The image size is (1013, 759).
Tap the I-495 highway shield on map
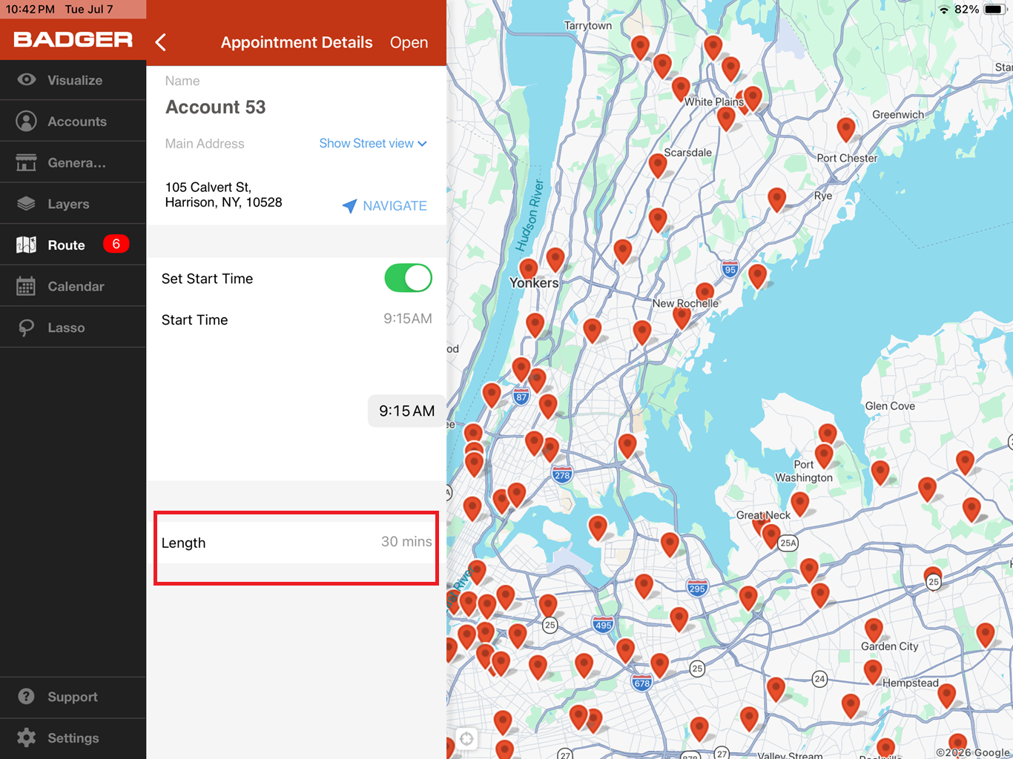pyautogui.click(x=604, y=624)
